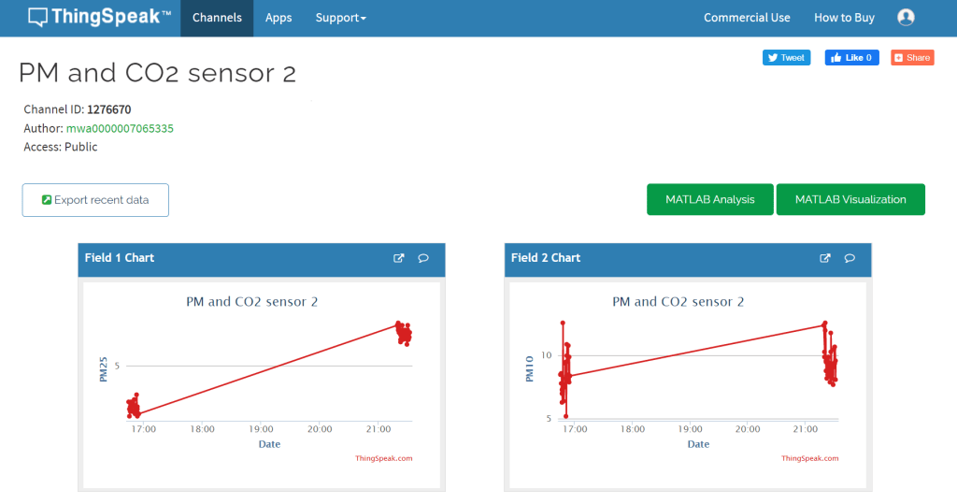The image size is (957, 504).
Task: Expand the Support dropdown menu
Action: coord(340,18)
